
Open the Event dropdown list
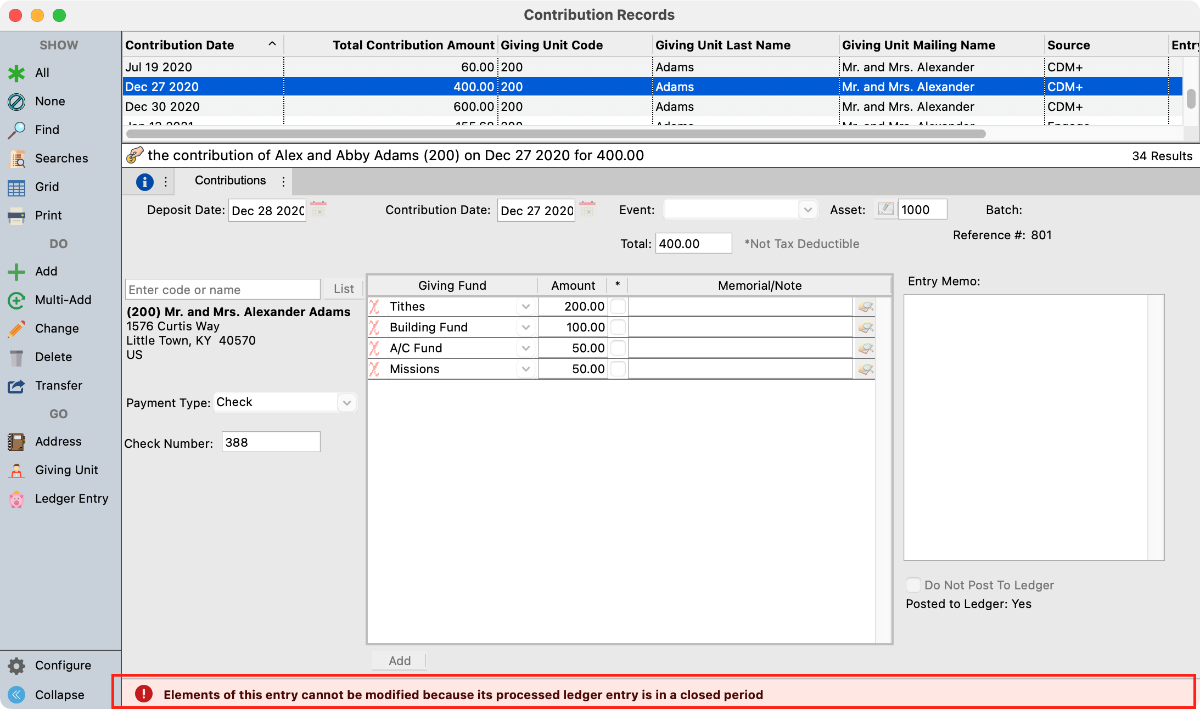(x=807, y=210)
